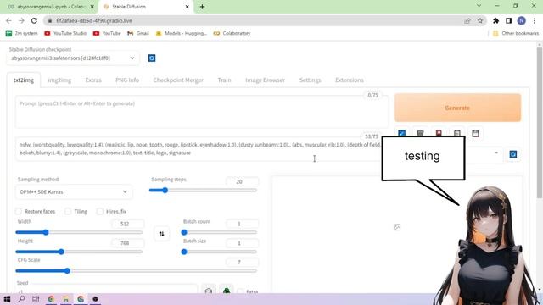Reuse last seed with recycle icon

227,291
